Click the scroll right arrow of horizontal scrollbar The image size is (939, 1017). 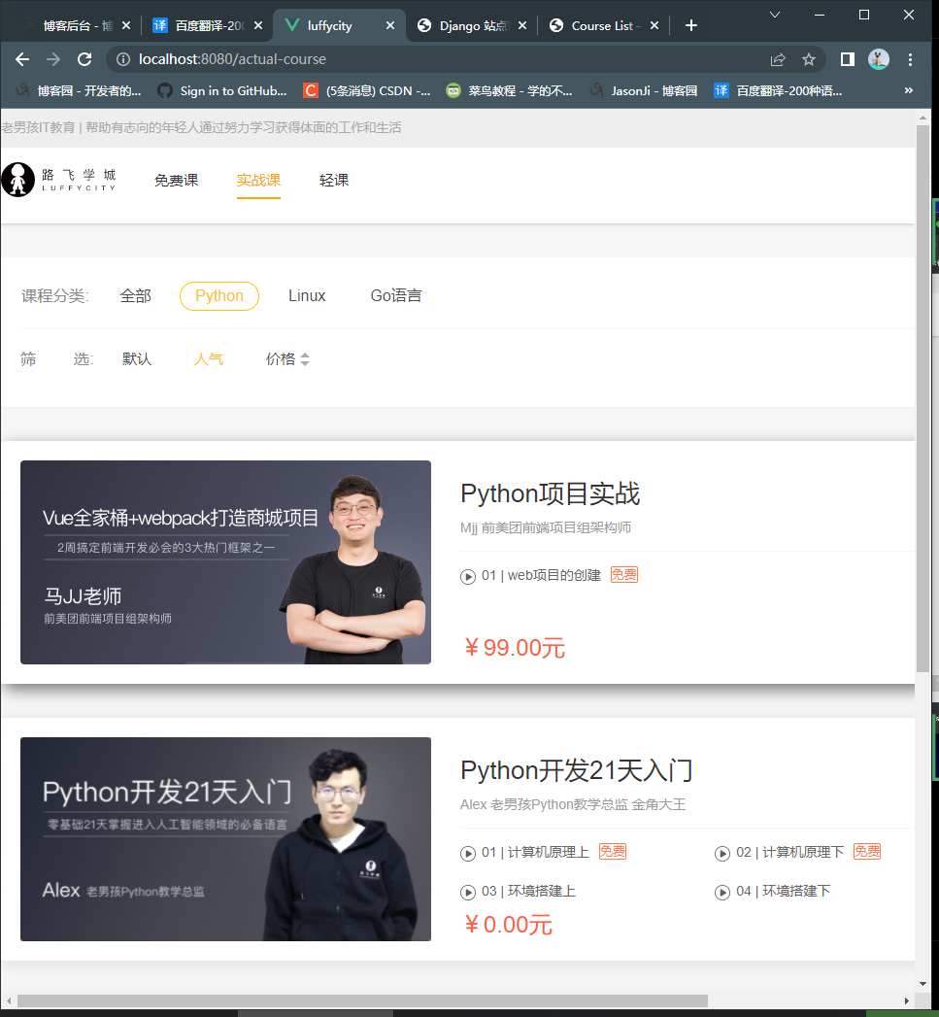907,1000
